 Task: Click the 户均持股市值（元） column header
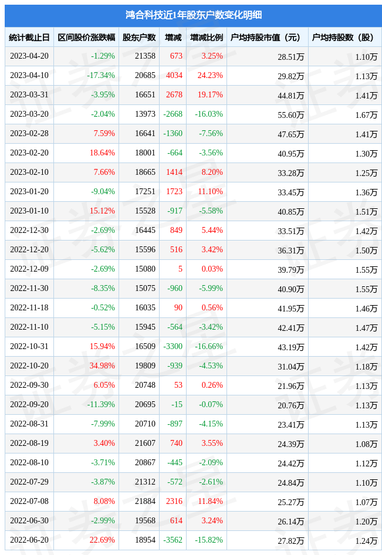[268, 37]
